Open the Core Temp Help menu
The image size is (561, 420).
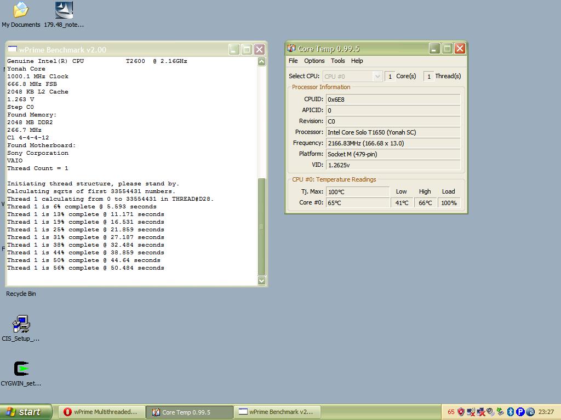[x=357, y=61]
